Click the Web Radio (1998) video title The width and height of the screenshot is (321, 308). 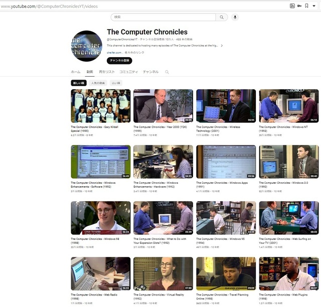click(x=94, y=297)
